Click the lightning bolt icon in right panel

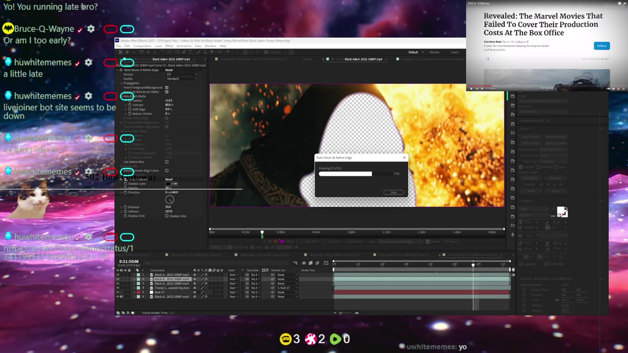513,235
